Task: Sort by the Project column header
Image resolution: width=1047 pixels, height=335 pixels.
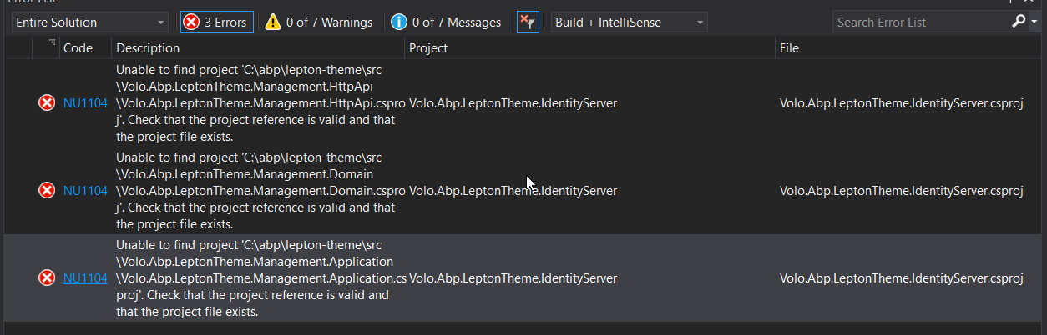Action: [x=428, y=48]
